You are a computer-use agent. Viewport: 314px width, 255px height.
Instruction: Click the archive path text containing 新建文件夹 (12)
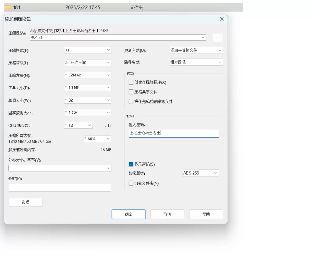[x=69, y=31]
